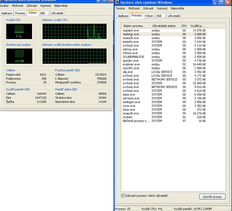232x211 pixels.
Task: Open the Soubor menu in the Procesy window
Action: (121, 8)
